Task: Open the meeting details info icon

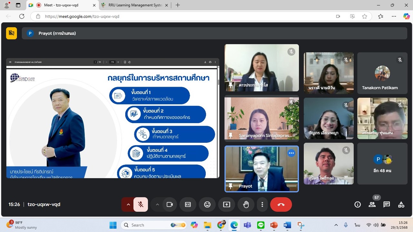Action: [x=358, y=204]
